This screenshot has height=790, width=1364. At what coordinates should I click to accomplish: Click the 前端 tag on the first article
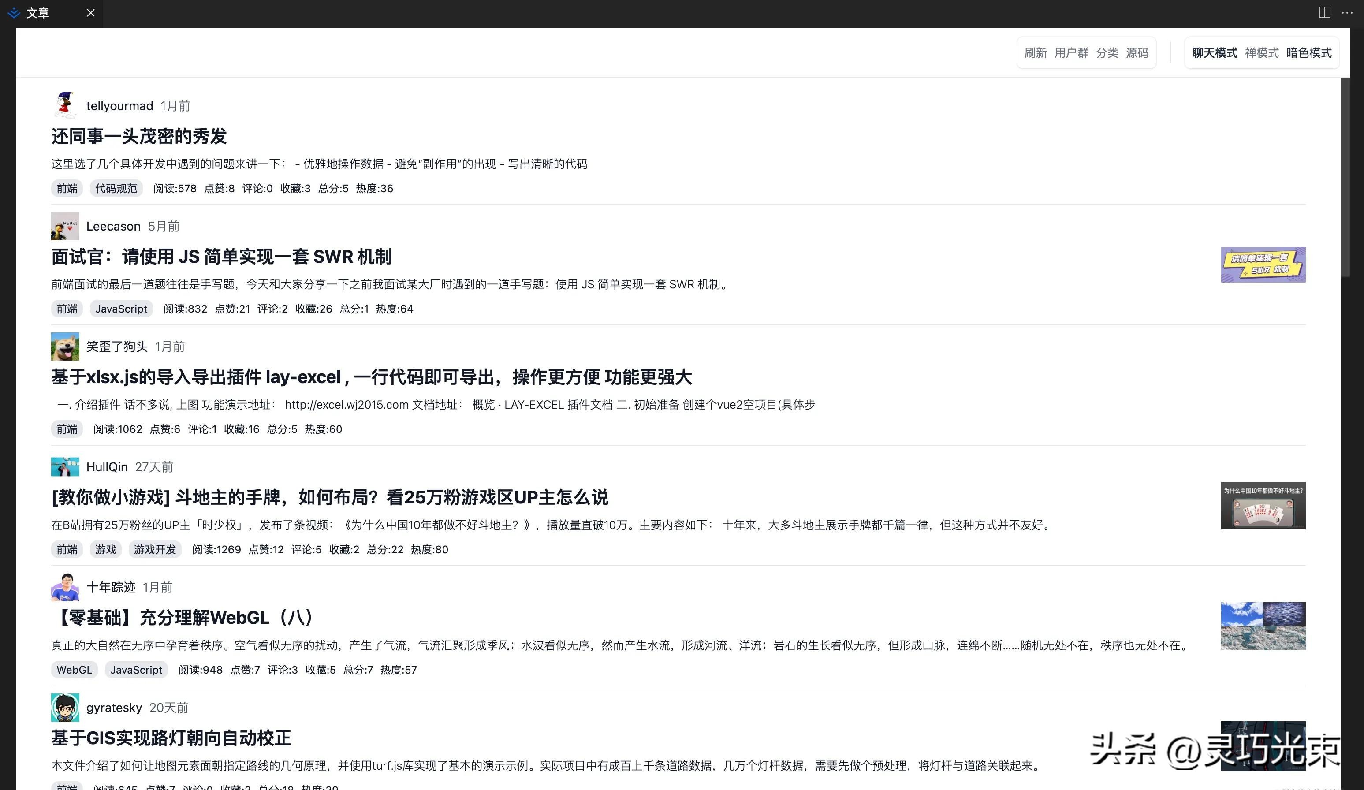click(x=67, y=188)
